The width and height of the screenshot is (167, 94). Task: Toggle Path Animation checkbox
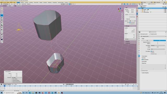[142, 60]
